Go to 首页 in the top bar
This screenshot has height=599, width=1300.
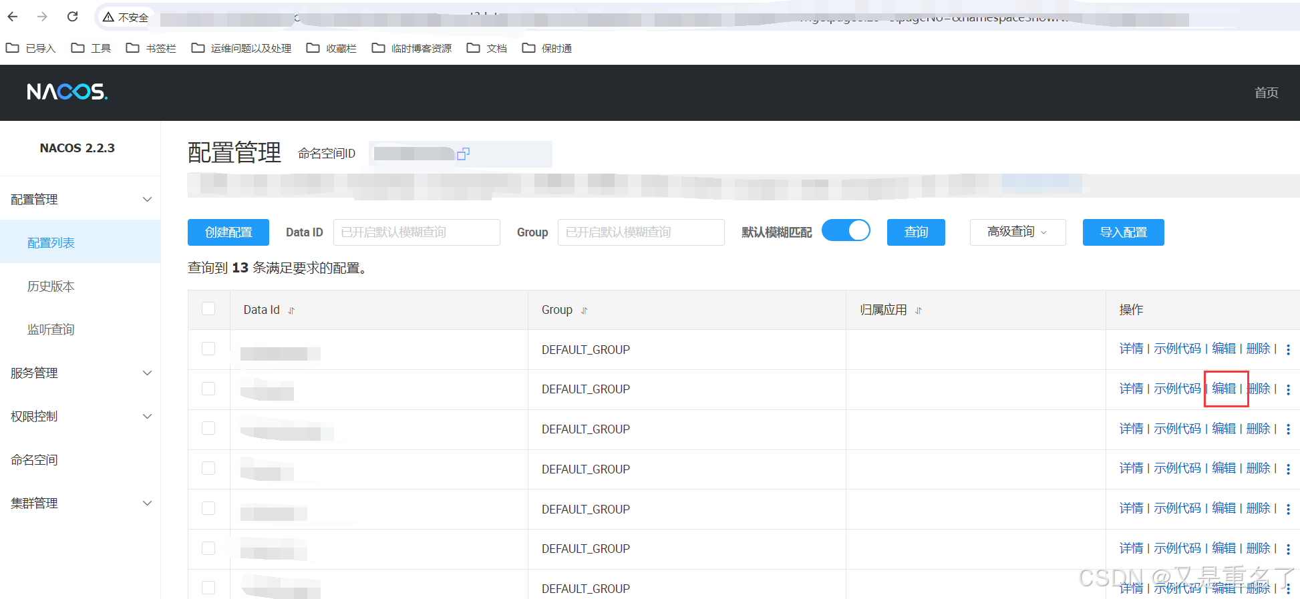(x=1266, y=93)
